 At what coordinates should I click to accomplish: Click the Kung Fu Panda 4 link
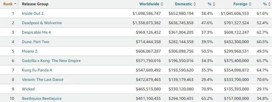(37, 70)
